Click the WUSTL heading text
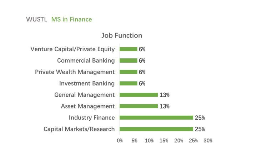The width and height of the screenshot is (257, 145). coord(37,19)
